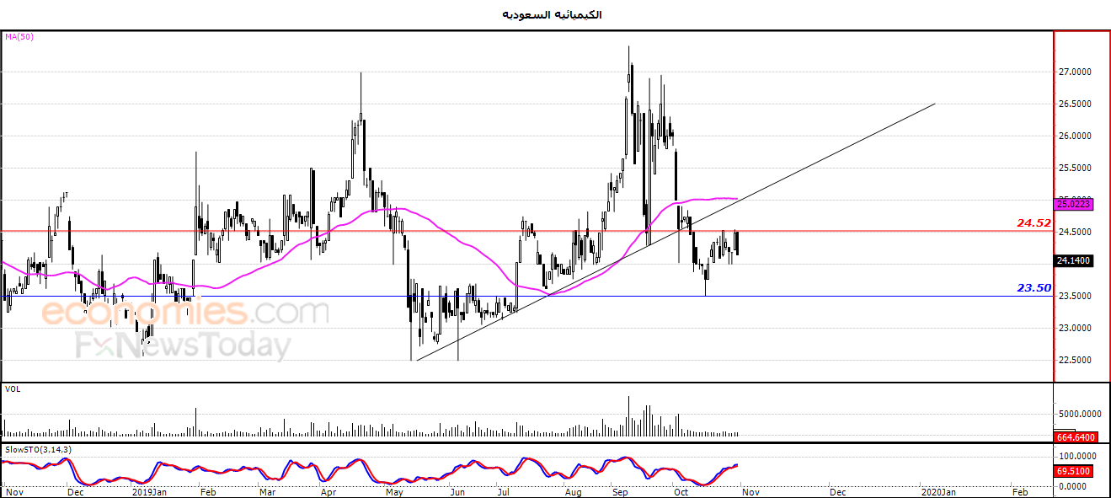Viewport: 1111px width, 498px height.
Task: Click the 25.5000 price axis label
Action: point(1074,168)
